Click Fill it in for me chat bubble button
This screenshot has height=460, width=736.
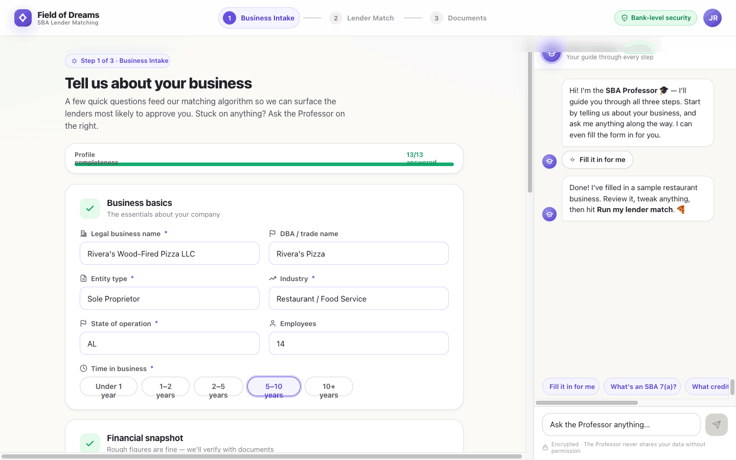tap(597, 160)
